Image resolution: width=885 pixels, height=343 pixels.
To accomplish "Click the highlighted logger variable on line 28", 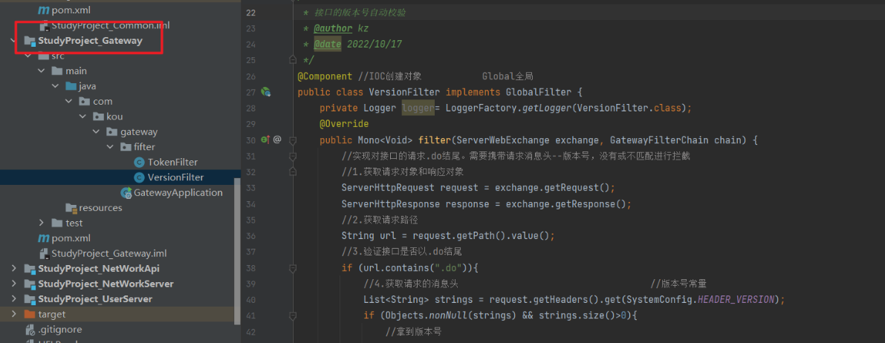I will click(418, 108).
